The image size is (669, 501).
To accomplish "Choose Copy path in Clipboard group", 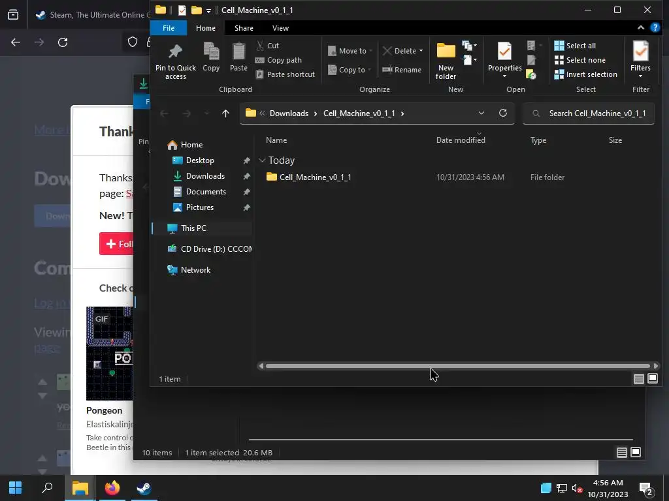I will (278, 60).
